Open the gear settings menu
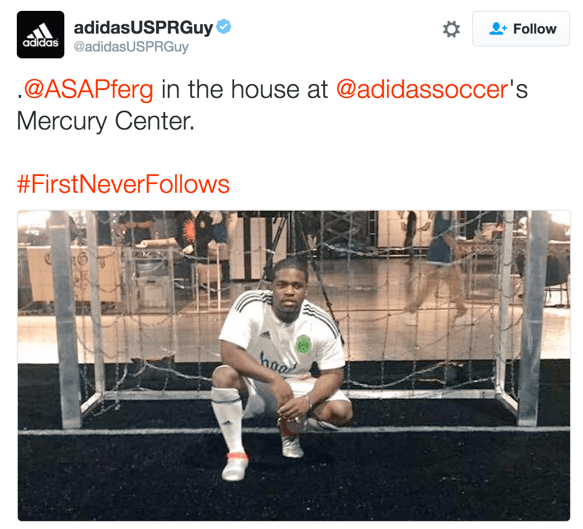This screenshot has height=529, width=583. point(451,29)
